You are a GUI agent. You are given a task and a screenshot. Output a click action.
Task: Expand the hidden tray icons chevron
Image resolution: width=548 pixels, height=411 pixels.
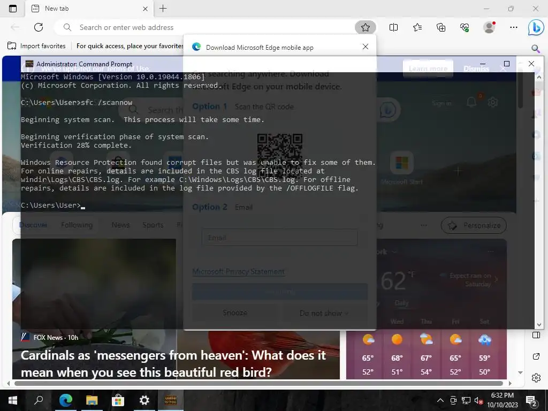pyautogui.click(x=440, y=400)
